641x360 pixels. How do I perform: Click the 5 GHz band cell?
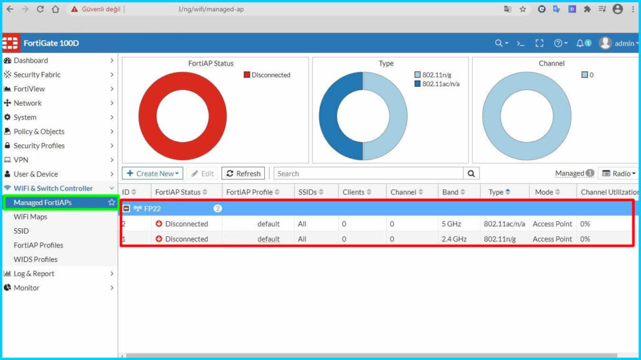pyautogui.click(x=451, y=224)
